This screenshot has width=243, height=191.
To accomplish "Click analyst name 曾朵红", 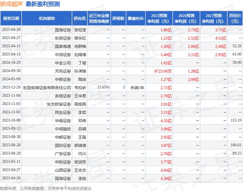I will 80,38.
